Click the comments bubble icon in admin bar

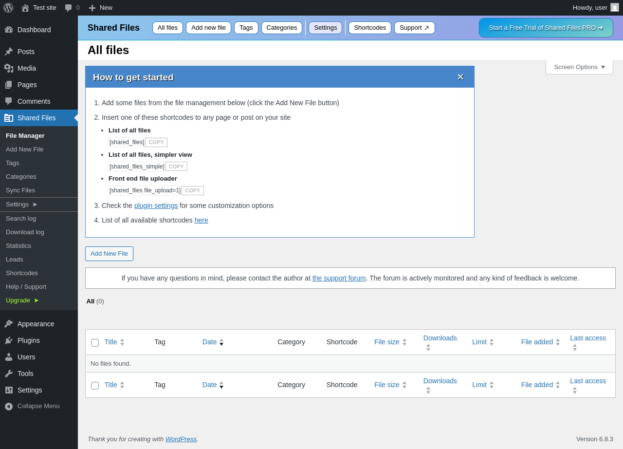(x=69, y=8)
